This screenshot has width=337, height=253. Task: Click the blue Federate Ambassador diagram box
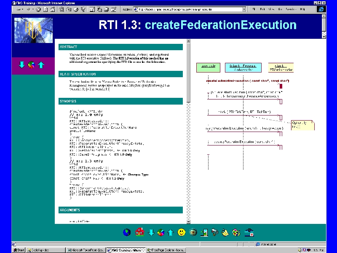(x=243, y=67)
